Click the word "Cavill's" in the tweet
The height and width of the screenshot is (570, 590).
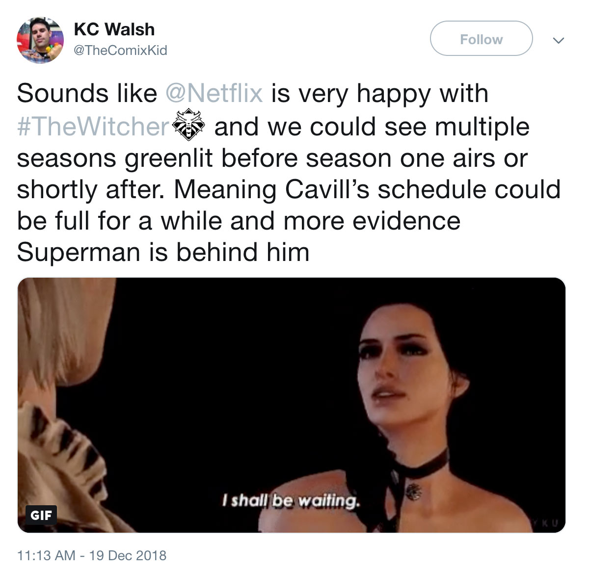[327, 189]
